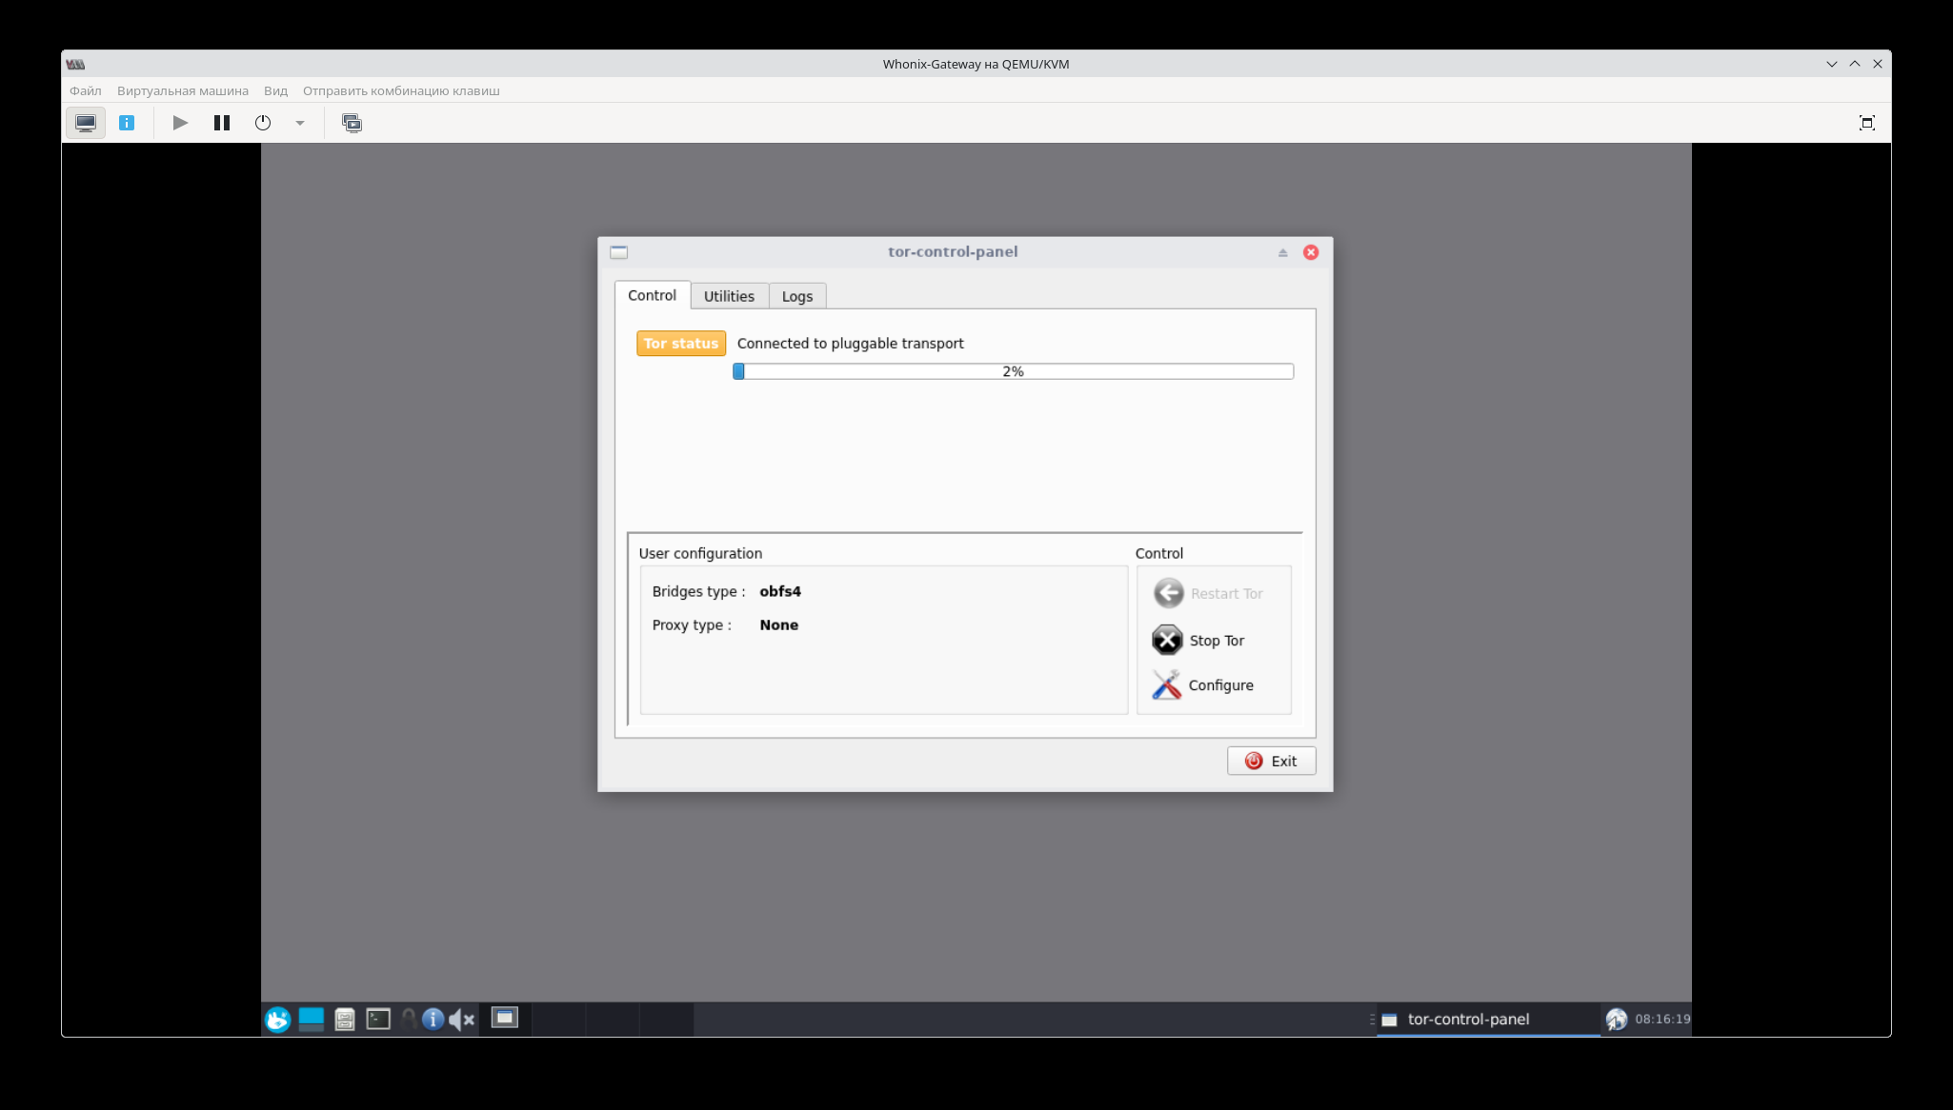This screenshot has height=1110, width=1953.
Task: Open the Виртуальная машина menu
Action: [x=182, y=90]
